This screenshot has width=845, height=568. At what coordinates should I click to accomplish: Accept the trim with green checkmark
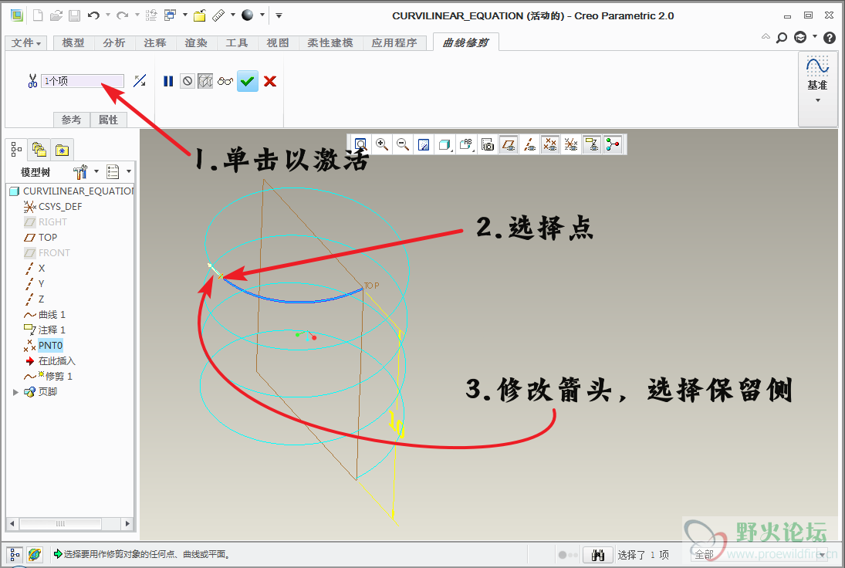[x=248, y=81]
